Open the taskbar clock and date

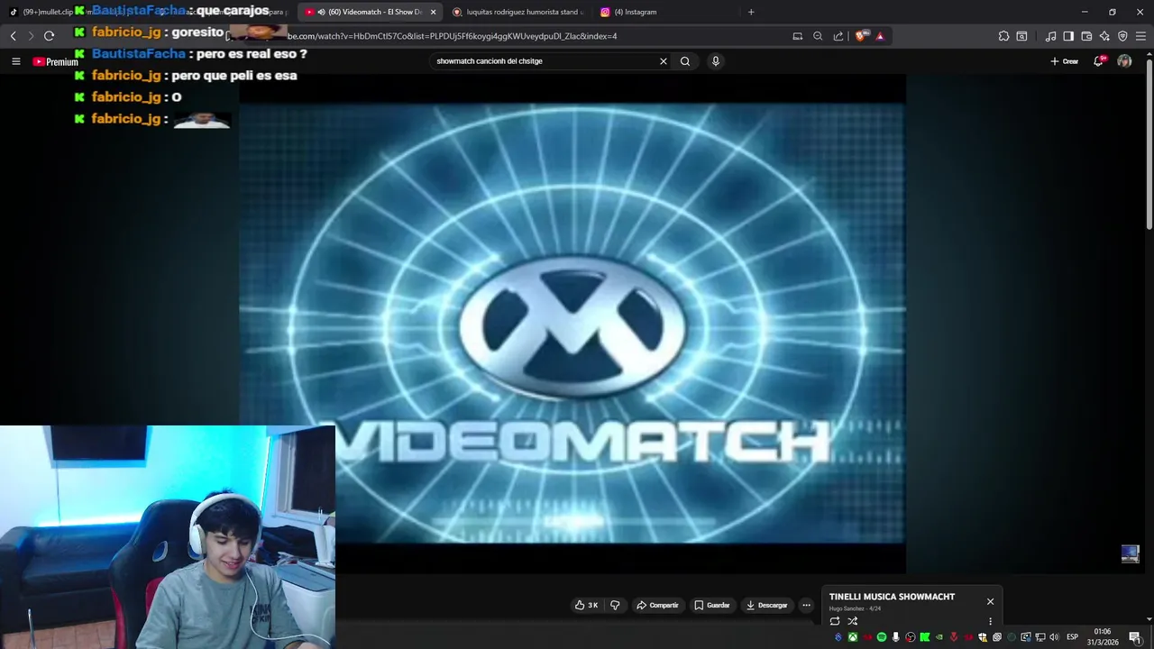pyautogui.click(x=1103, y=637)
